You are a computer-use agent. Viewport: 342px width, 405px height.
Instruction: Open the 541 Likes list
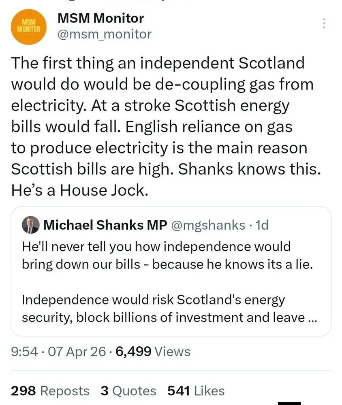[196, 391]
